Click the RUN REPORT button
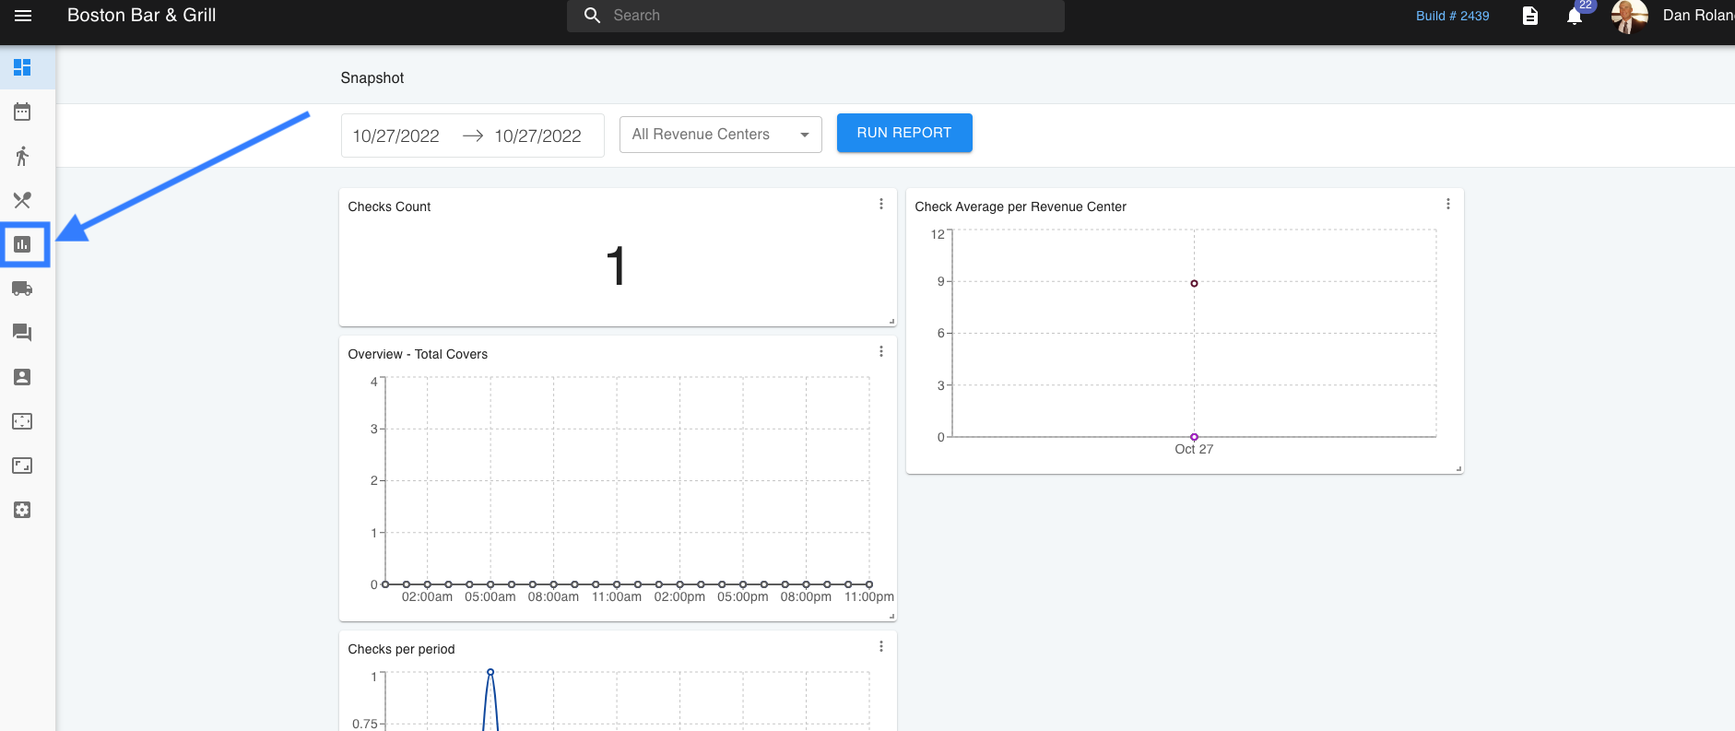The height and width of the screenshot is (731, 1735). click(x=903, y=133)
